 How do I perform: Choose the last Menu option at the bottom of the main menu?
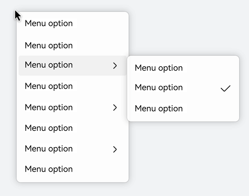[x=73, y=169]
